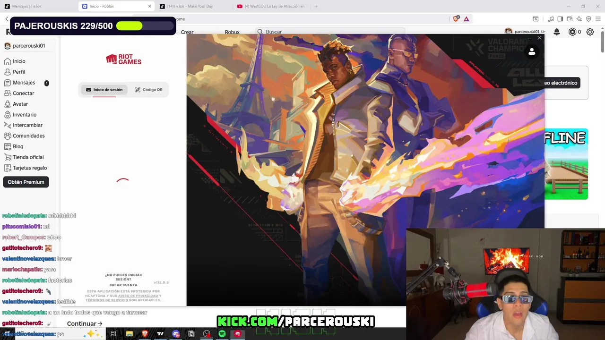
Task: Close the Riot client window
Action: click(539, 38)
